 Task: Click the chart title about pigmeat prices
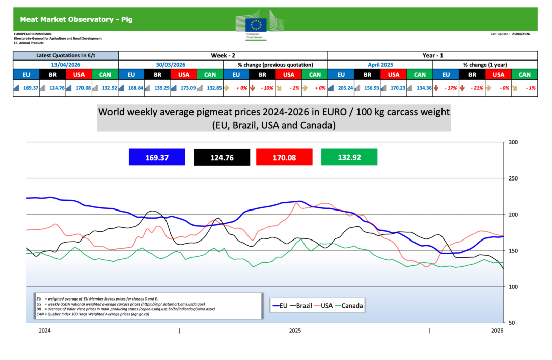(273, 118)
